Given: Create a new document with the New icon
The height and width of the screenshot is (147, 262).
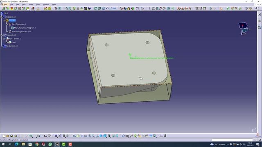Looking at the screenshot, I should pos(4,136).
